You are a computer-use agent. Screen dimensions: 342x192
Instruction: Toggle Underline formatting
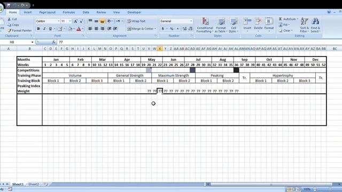tap(50, 28)
